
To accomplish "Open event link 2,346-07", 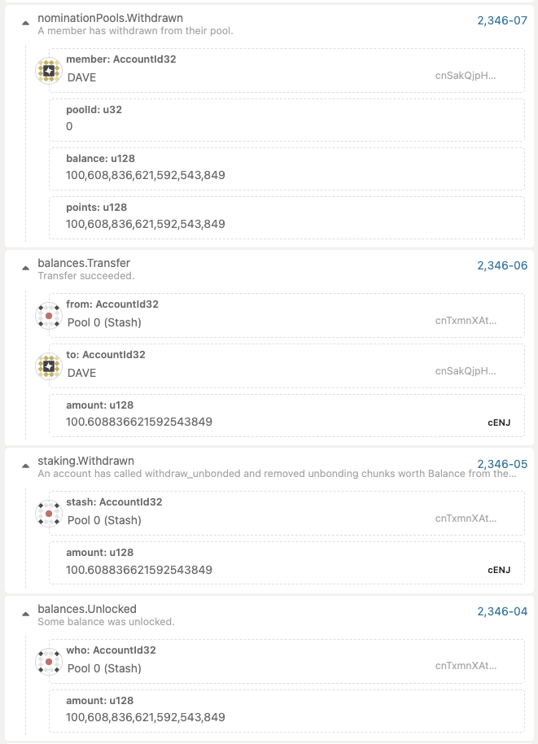I will (x=502, y=20).
